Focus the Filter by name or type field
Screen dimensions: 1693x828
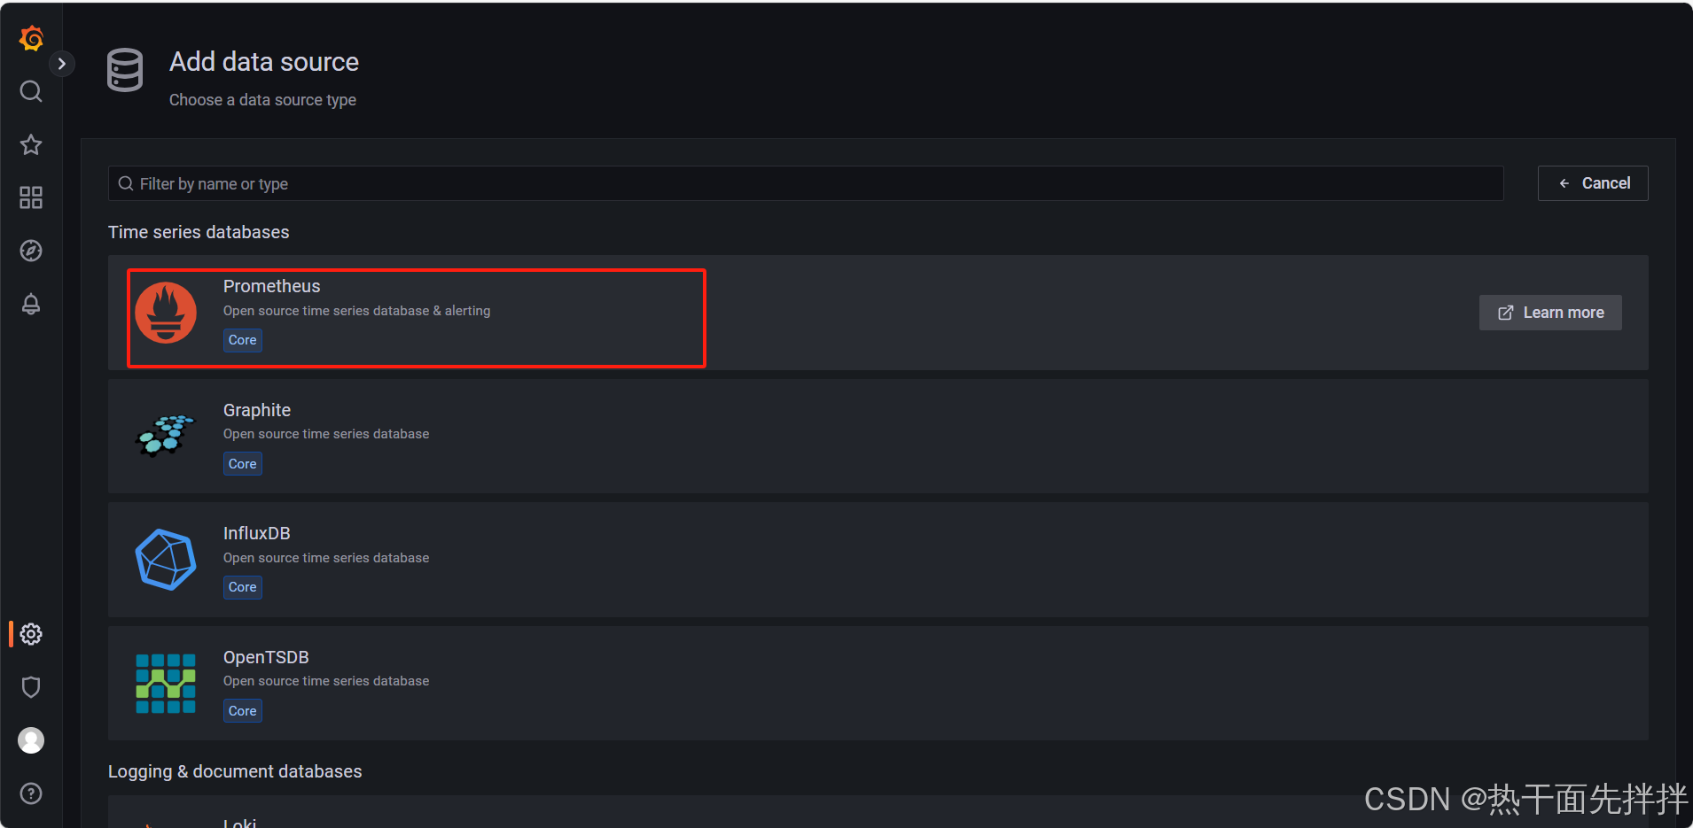coord(806,183)
